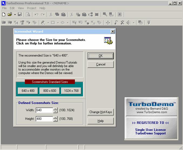This screenshot has height=150, width=183.
Task: Click the Undo arrow icon
Action: 36,15
